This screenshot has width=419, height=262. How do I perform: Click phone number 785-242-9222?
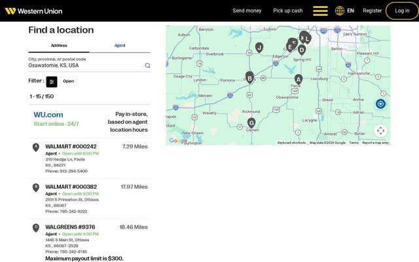(73, 212)
